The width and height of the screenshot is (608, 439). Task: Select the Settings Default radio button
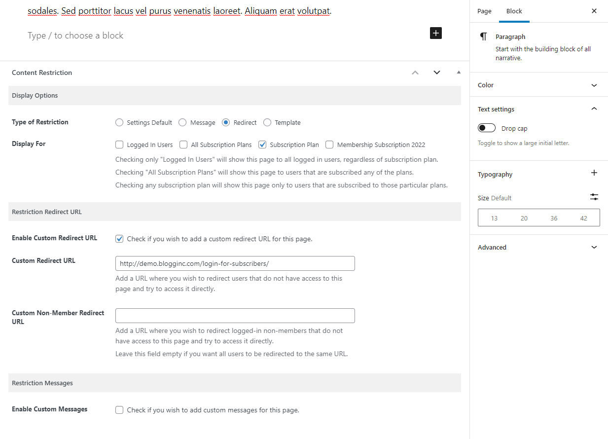pos(119,122)
